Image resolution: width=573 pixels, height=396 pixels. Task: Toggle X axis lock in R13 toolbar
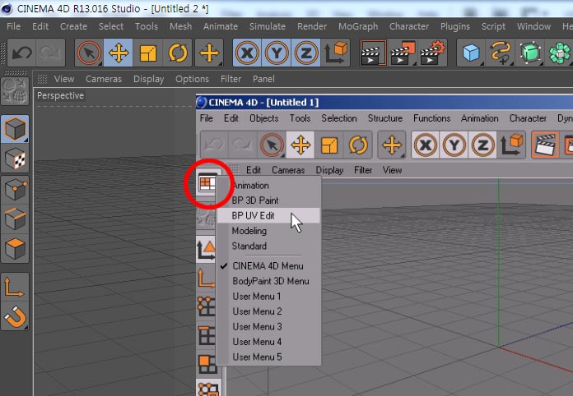(248, 53)
